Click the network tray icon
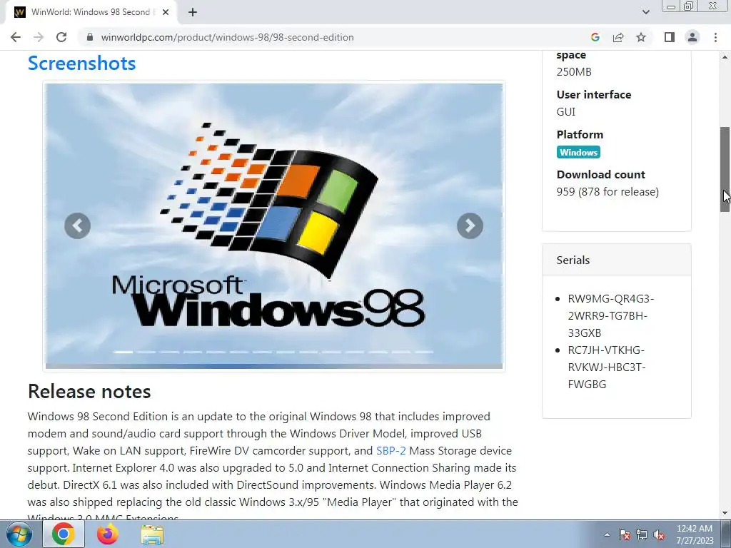 642,534
